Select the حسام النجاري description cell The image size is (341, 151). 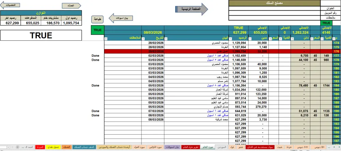(197, 107)
